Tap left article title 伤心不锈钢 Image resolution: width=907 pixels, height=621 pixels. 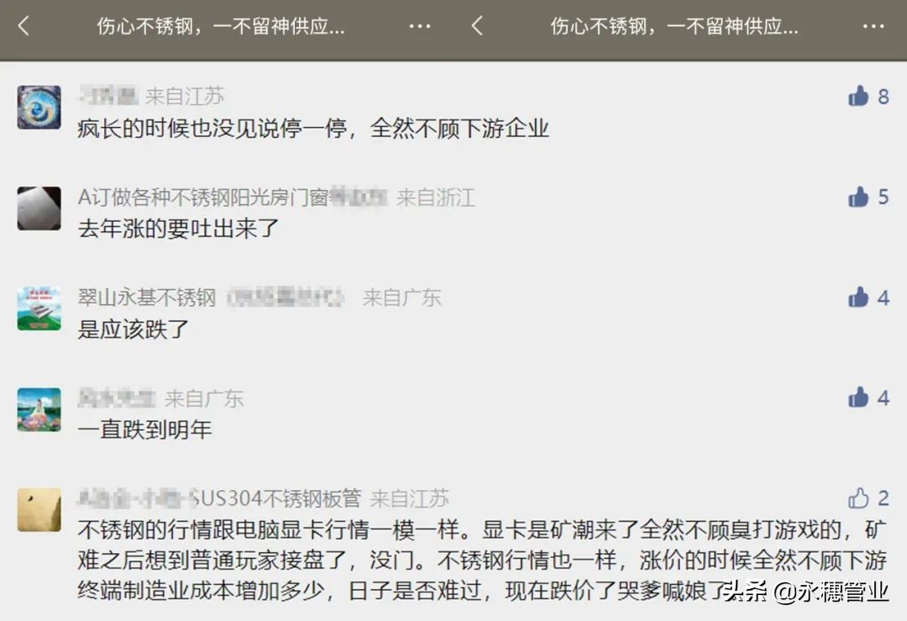(x=221, y=26)
